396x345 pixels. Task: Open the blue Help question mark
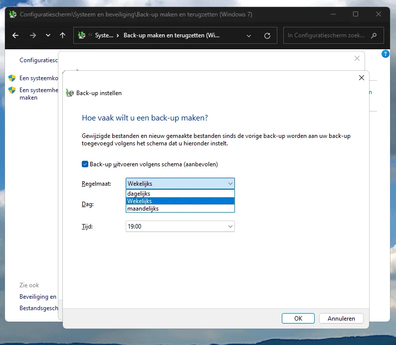(385, 54)
